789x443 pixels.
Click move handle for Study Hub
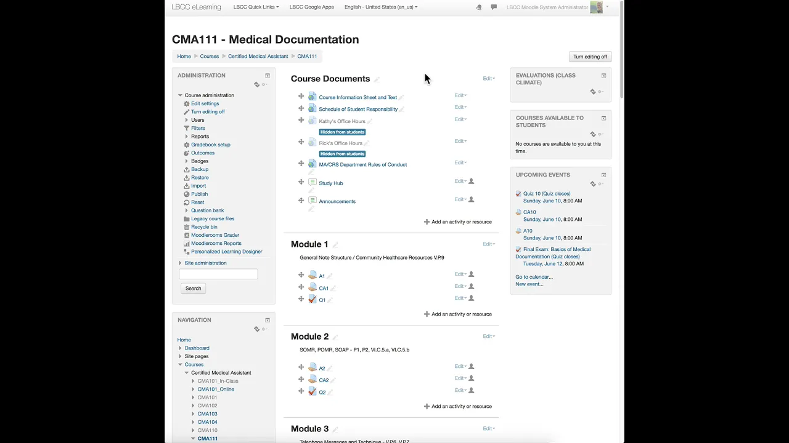(x=301, y=182)
